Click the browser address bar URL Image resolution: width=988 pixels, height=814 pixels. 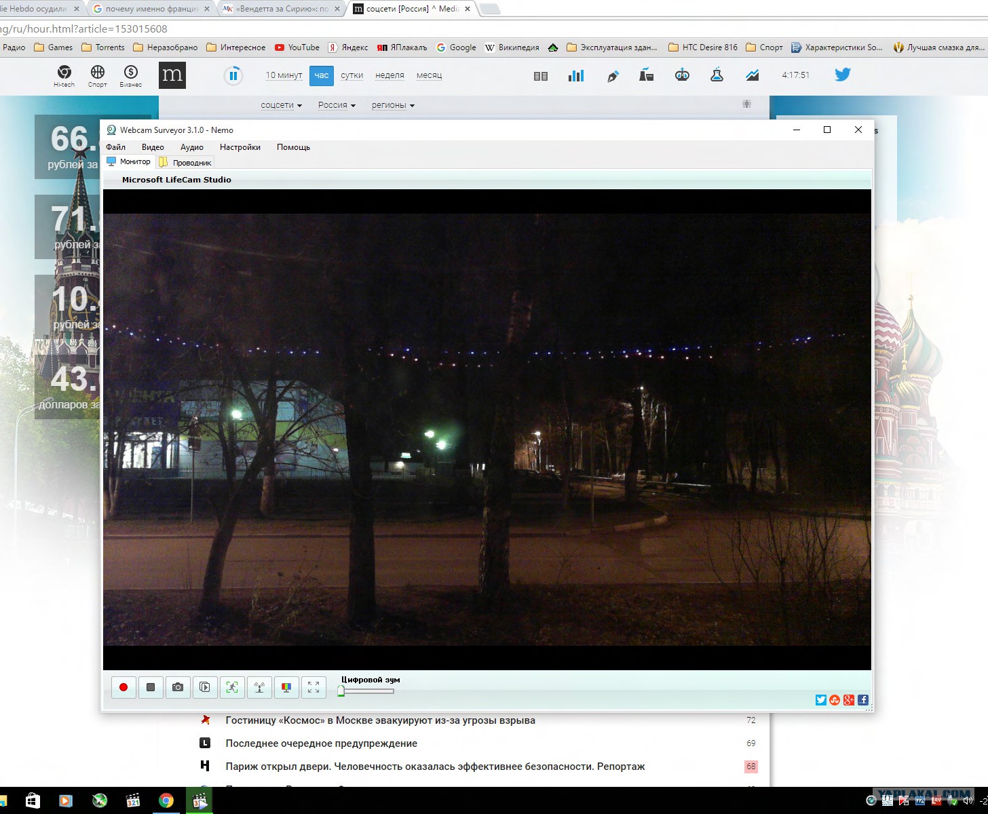(84, 29)
